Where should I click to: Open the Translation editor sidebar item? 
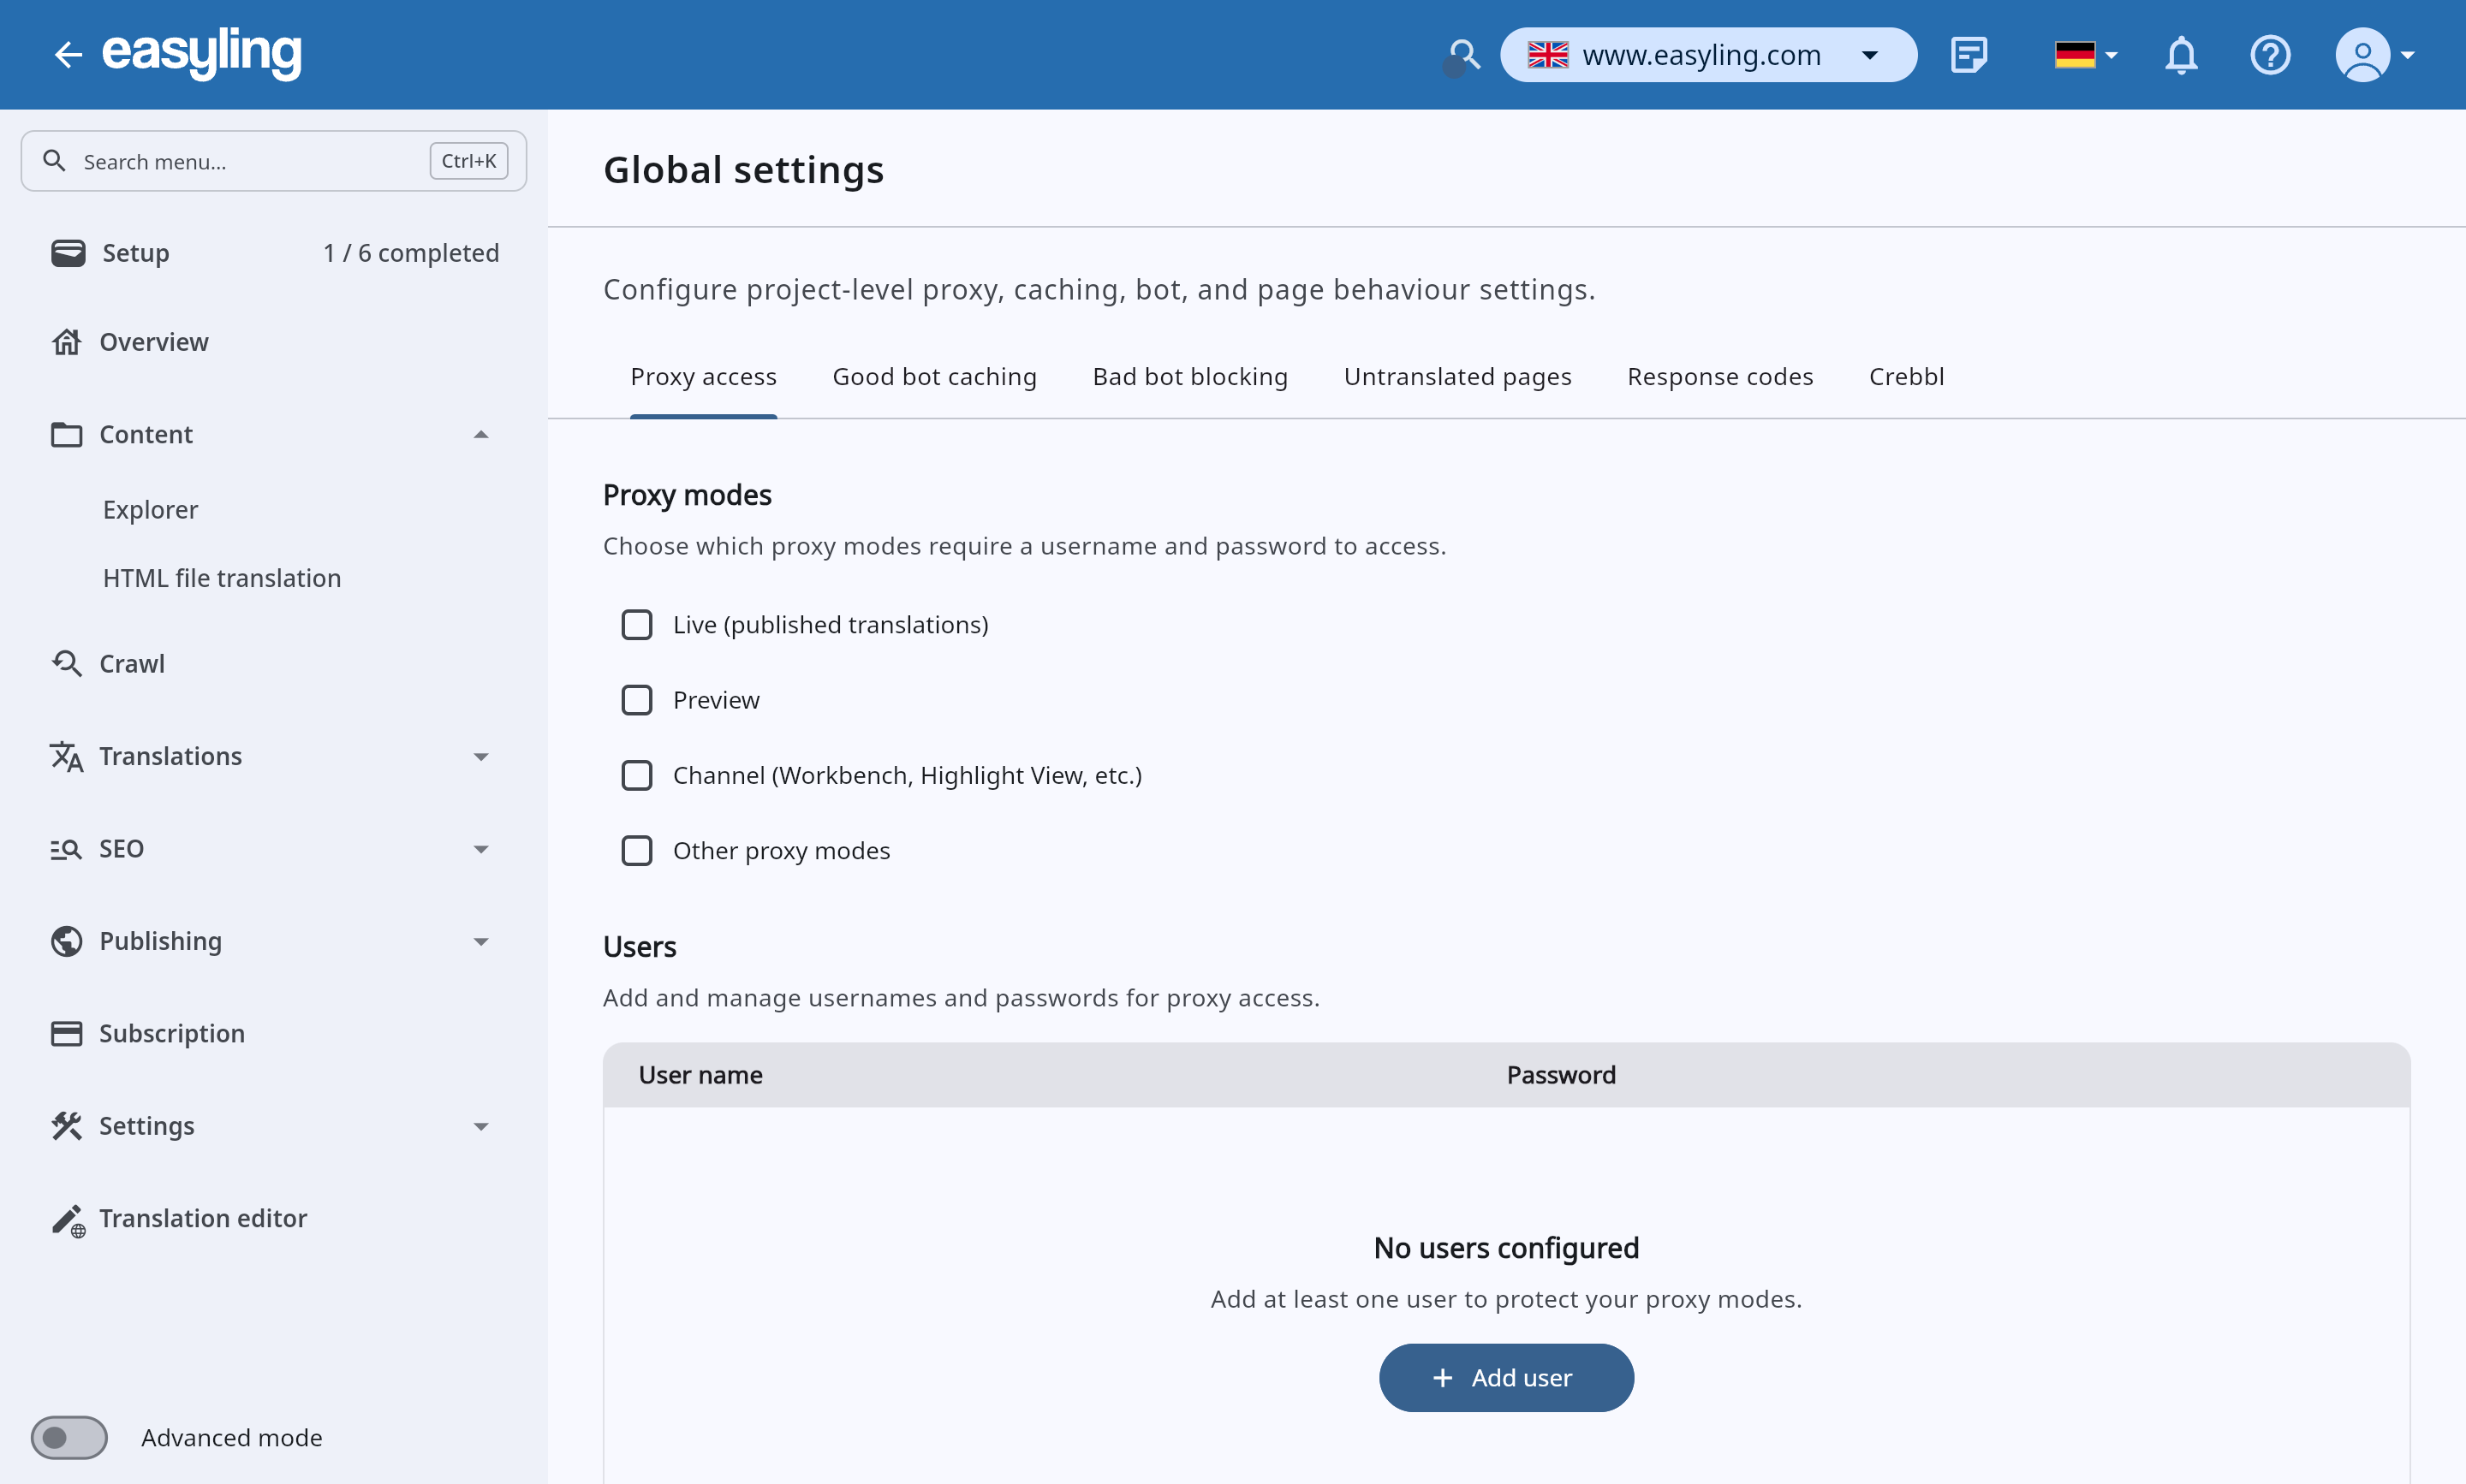[203, 1218]
